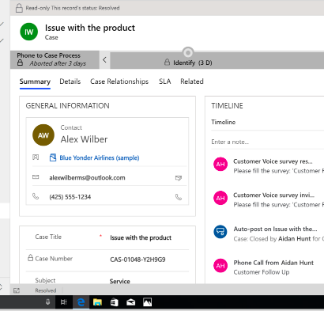Viewport: 324px width, 311px height.
Task: Open the SLA tab
Action: point(165,82)
